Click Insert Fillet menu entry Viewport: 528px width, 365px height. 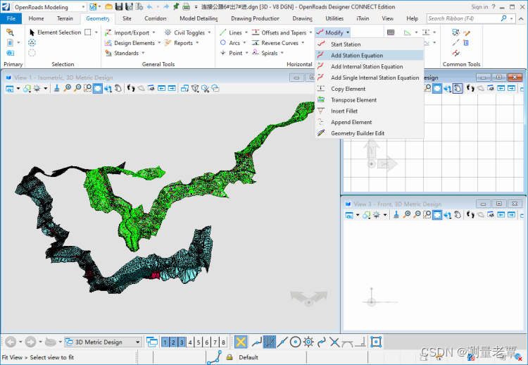click(x=369, y=111)
